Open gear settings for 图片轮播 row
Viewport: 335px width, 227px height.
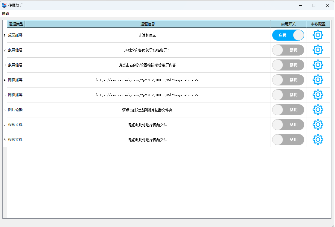(x=318, y=110)
